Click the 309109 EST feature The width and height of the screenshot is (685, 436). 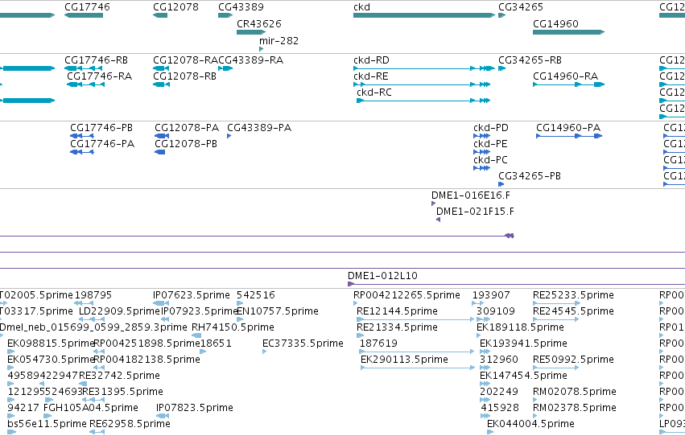click(x=483, y=319)
